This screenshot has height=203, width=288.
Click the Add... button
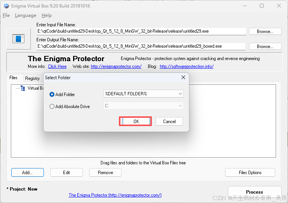[27, 173]
